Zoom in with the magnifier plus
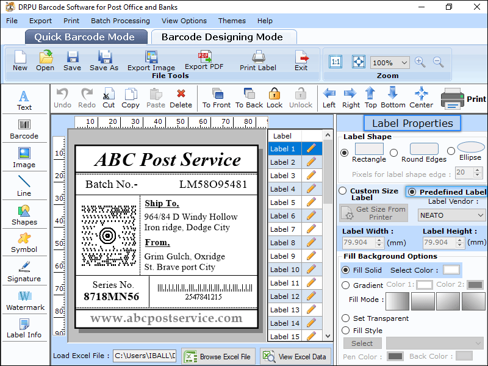The height and width of the screenshot is (366, 488). click(420, 62)
